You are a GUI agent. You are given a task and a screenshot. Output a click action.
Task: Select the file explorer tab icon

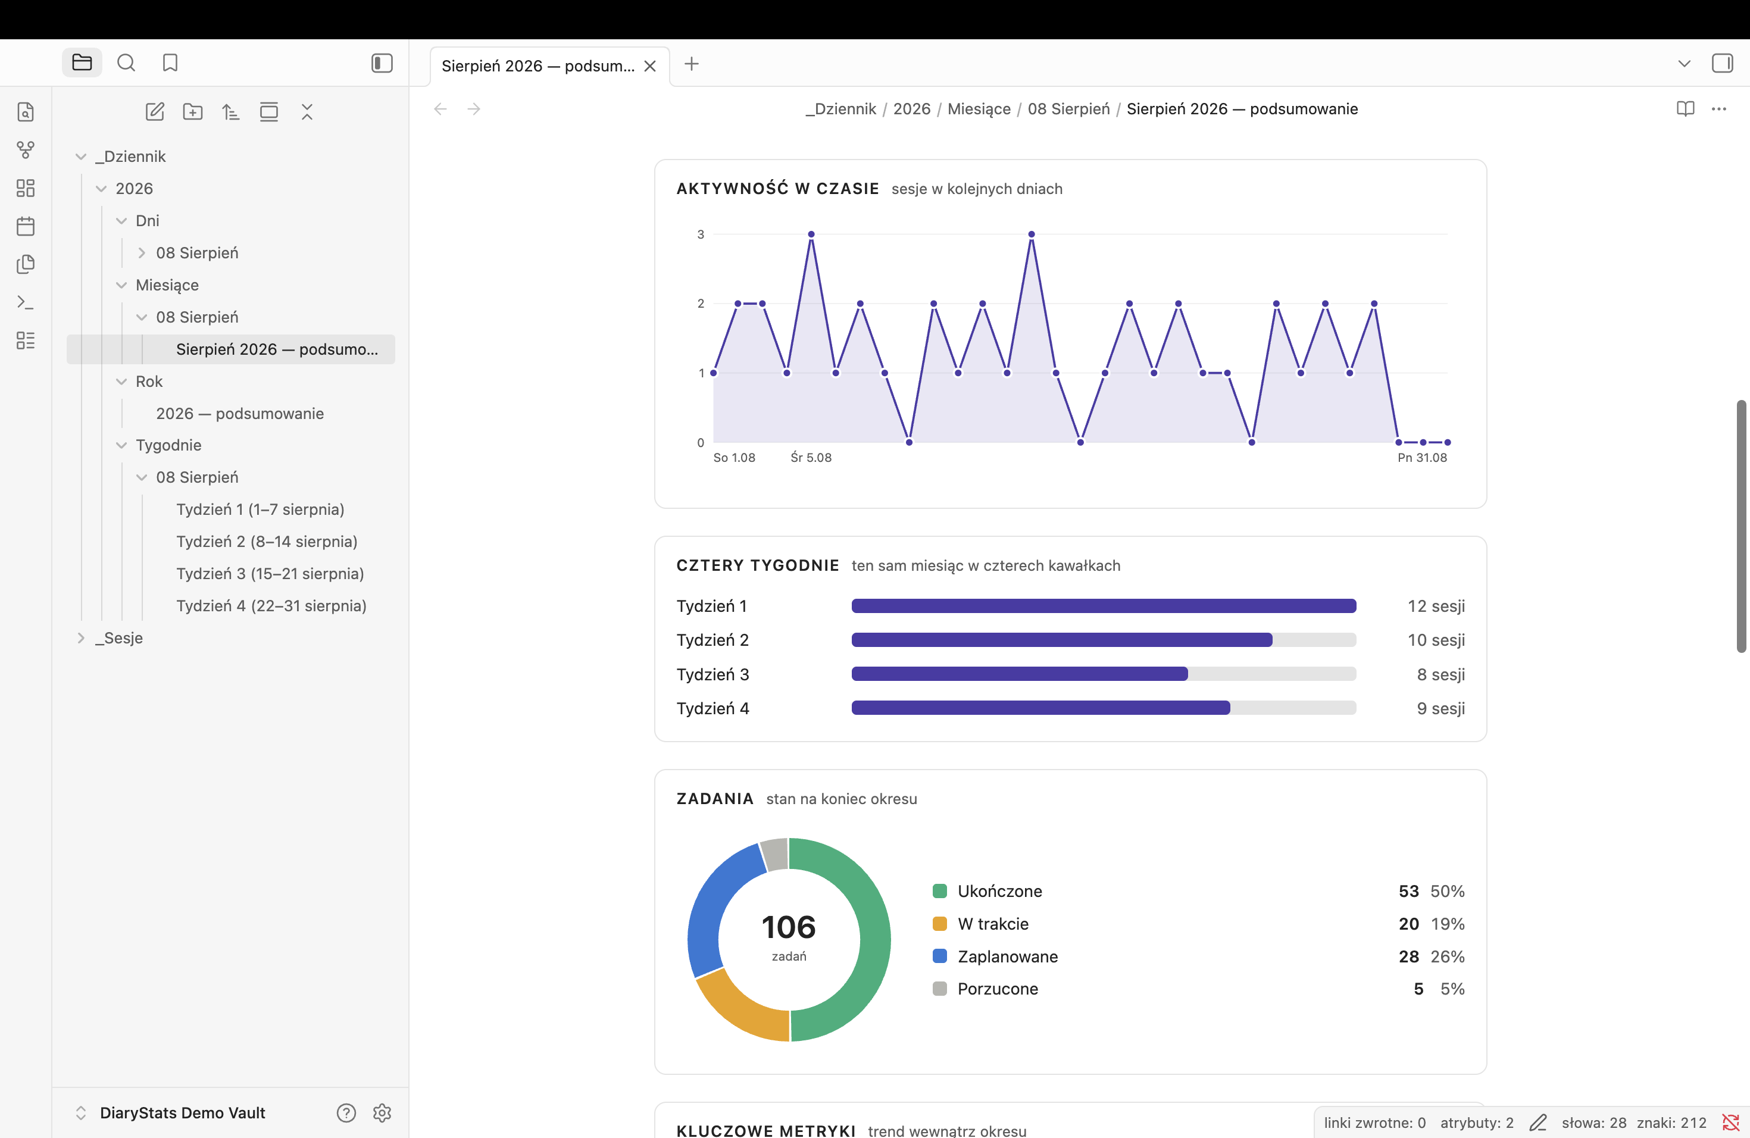point(82,63)
